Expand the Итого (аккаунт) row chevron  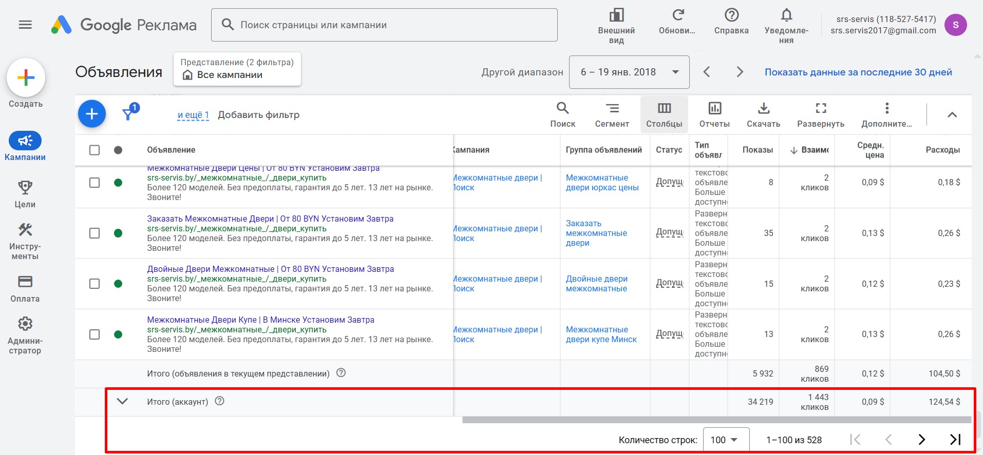122,401
